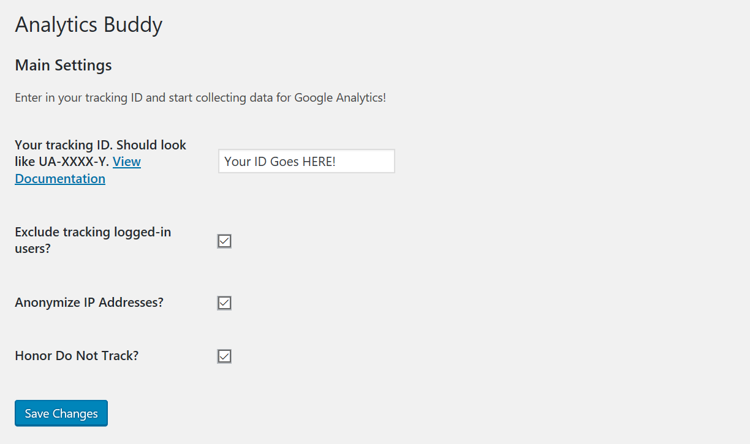Click the Main Settings section heading

(x=63, y=65)
